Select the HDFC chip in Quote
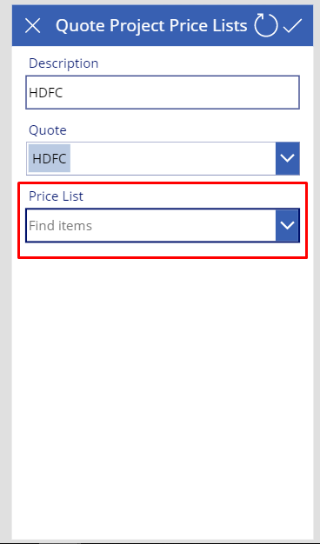Viewport: 320px width, 544px height. (50, 158)
